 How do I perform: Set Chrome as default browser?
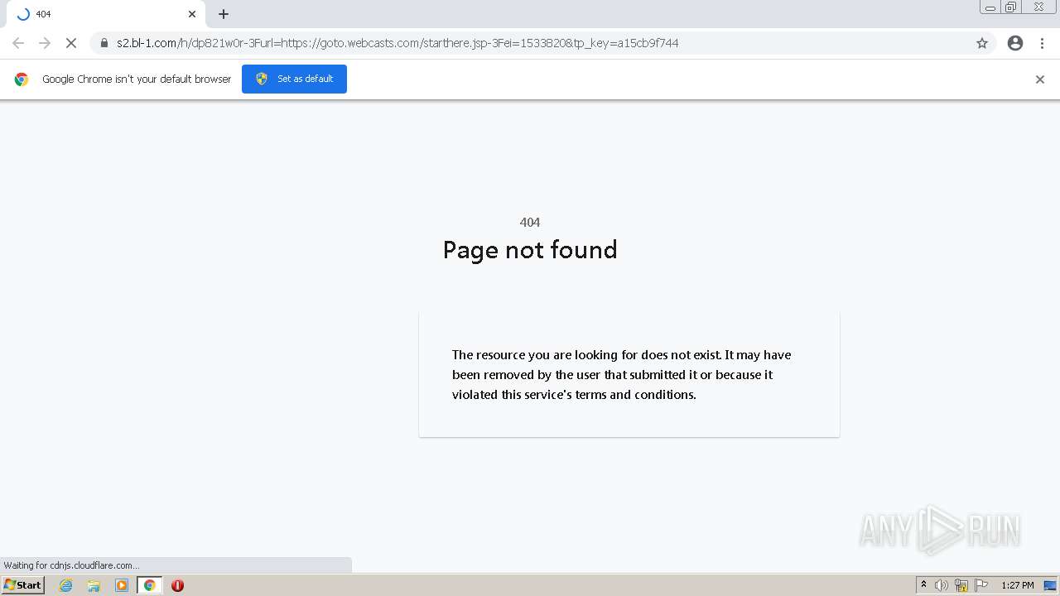coord(294,79)
